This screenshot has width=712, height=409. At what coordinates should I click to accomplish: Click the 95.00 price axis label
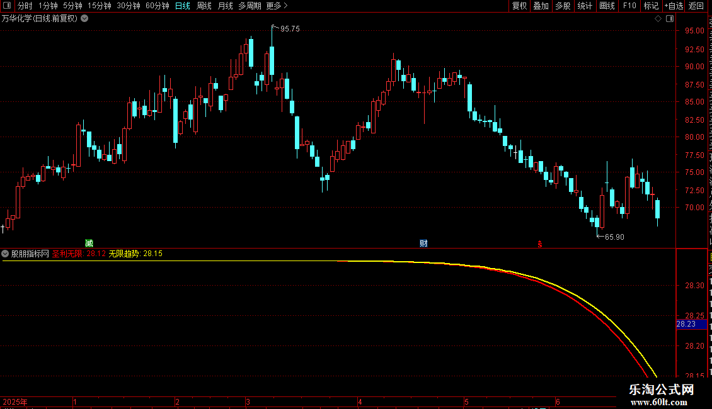[x=694, y=31]
